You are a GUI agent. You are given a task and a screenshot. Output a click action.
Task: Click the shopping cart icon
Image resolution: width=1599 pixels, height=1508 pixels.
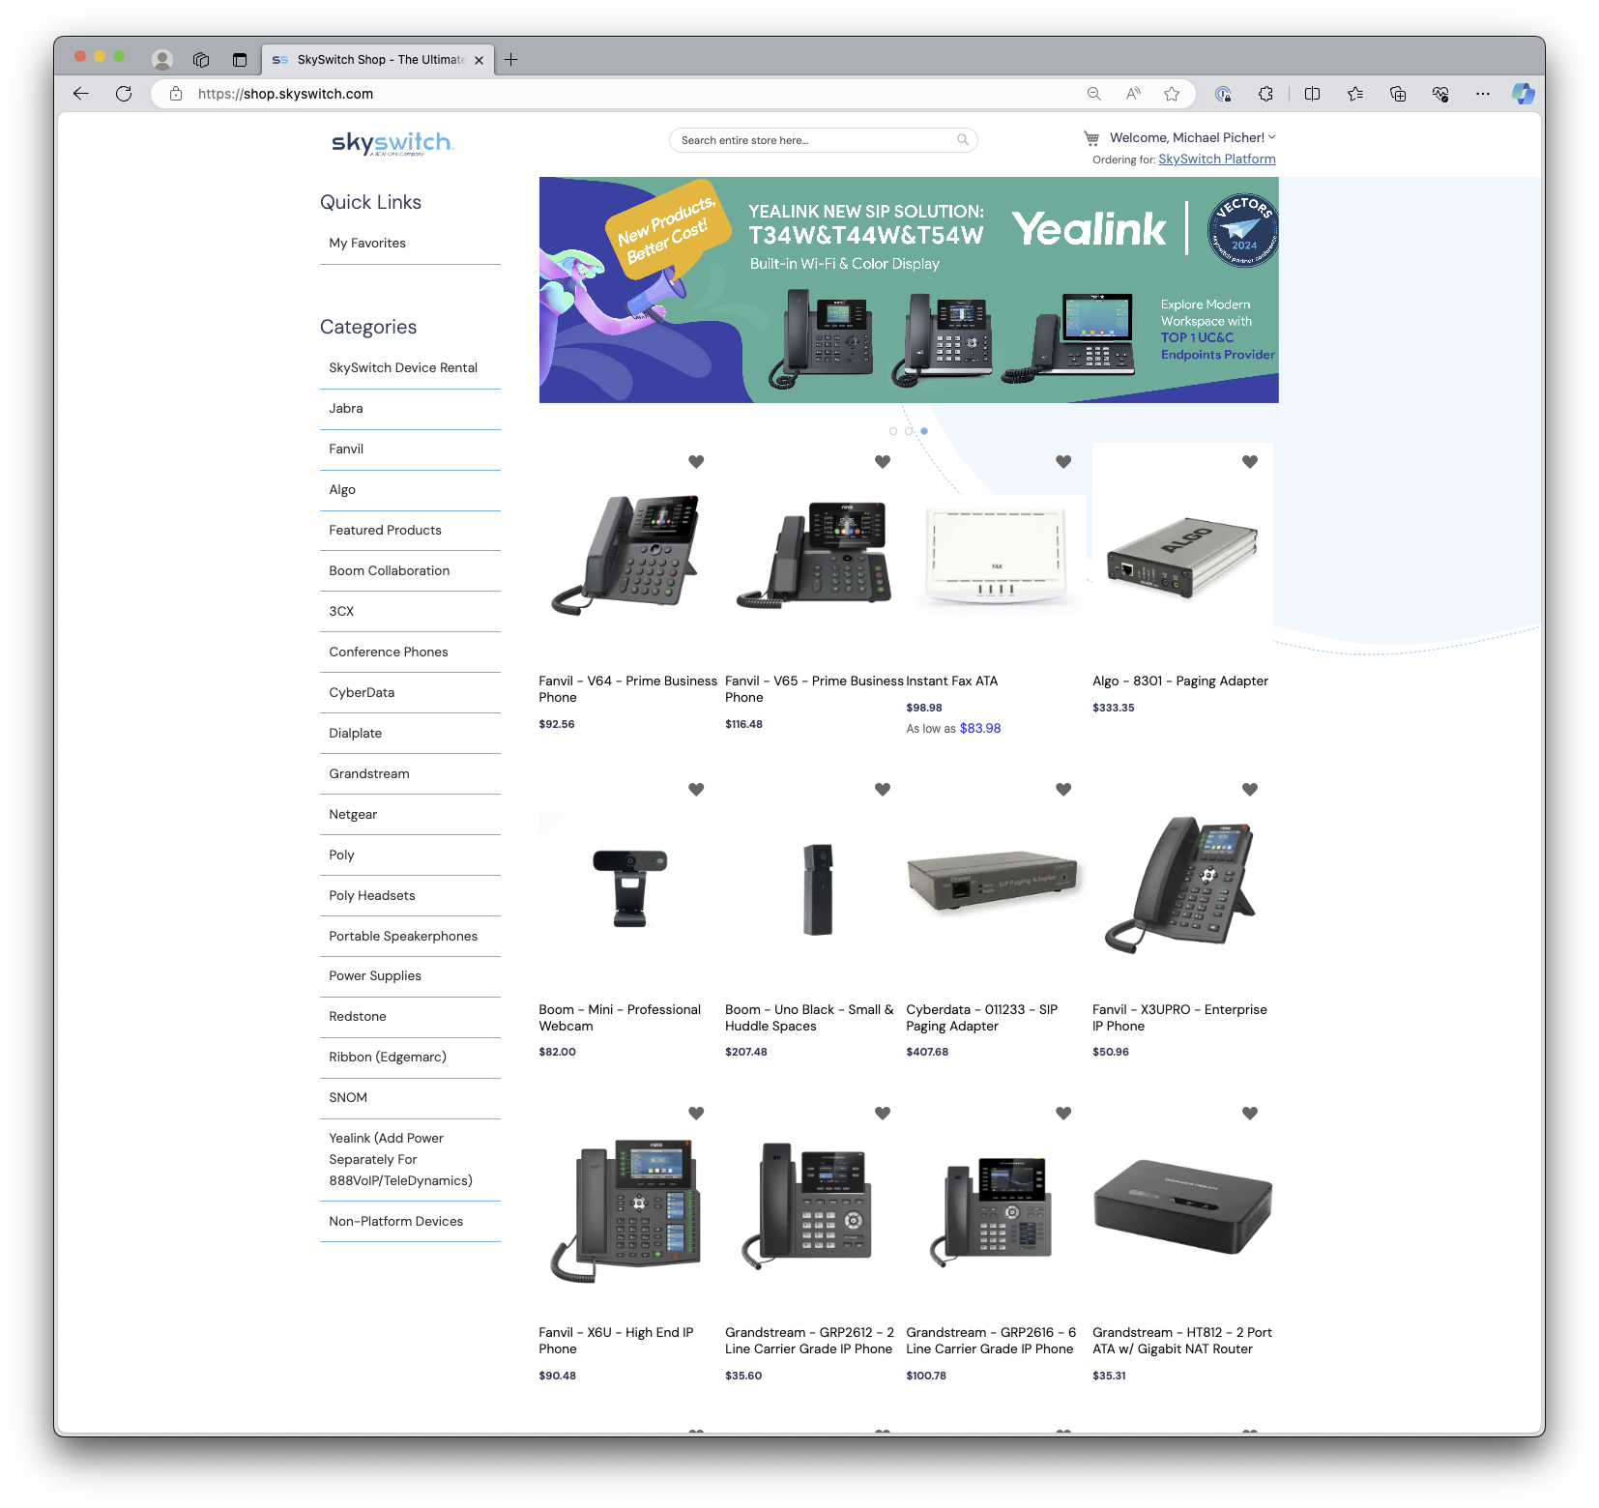(1091, 138)
